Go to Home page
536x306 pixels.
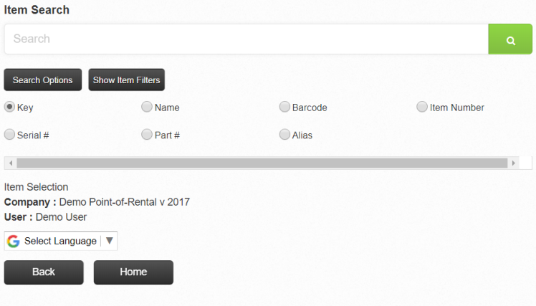click(133, 272)
